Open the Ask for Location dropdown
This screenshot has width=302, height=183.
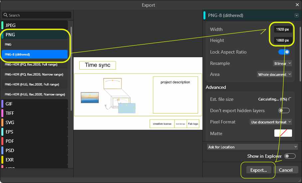pyautogui.click(x=252, y=147)
